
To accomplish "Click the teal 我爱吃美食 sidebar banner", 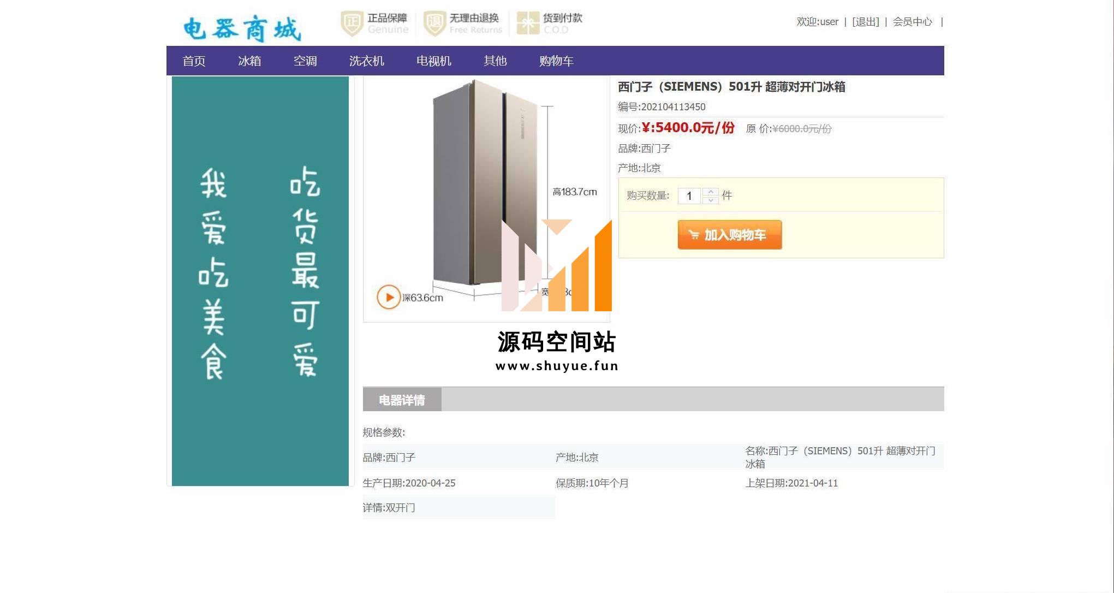I will click(260, 281).
